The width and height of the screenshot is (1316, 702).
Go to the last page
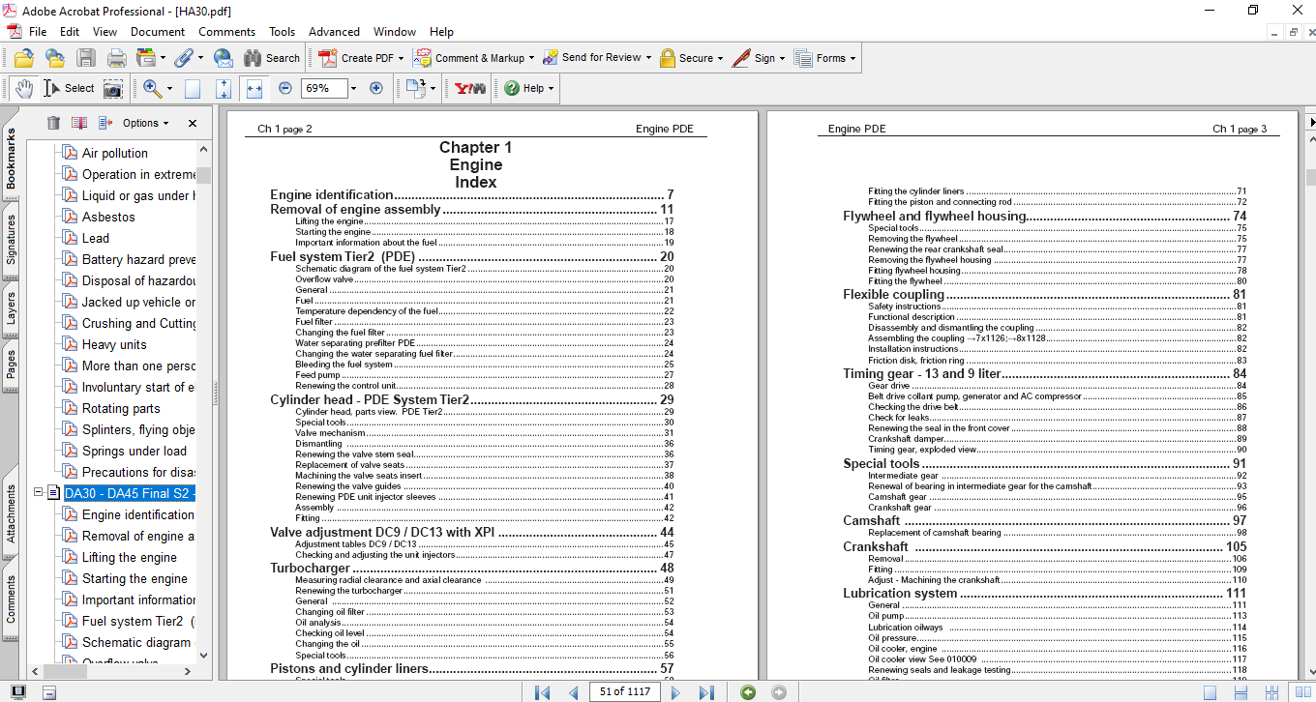tap(706, 692)
